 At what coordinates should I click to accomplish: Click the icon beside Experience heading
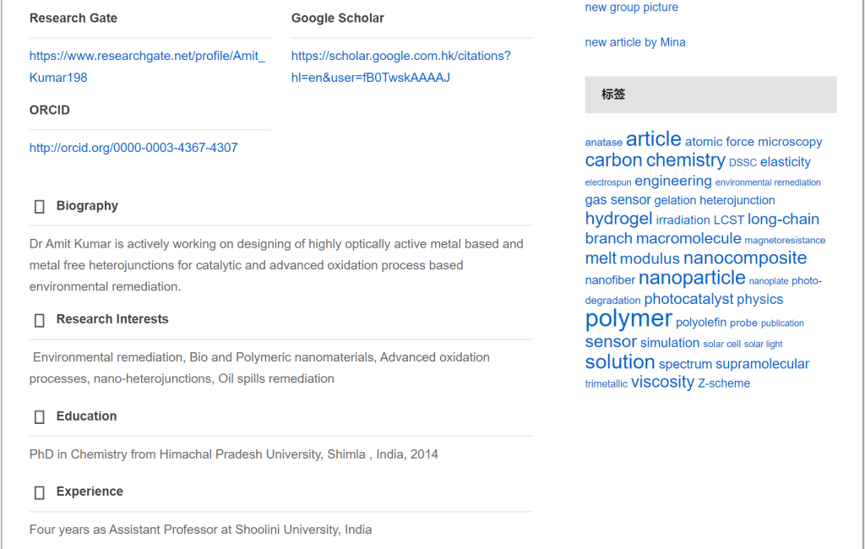click(39, 492)
